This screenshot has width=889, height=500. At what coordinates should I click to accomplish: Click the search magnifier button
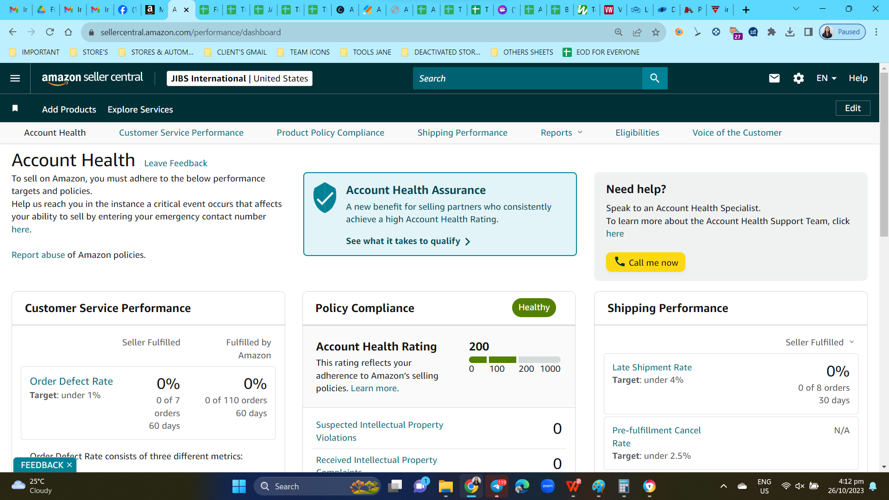point(654,78)
